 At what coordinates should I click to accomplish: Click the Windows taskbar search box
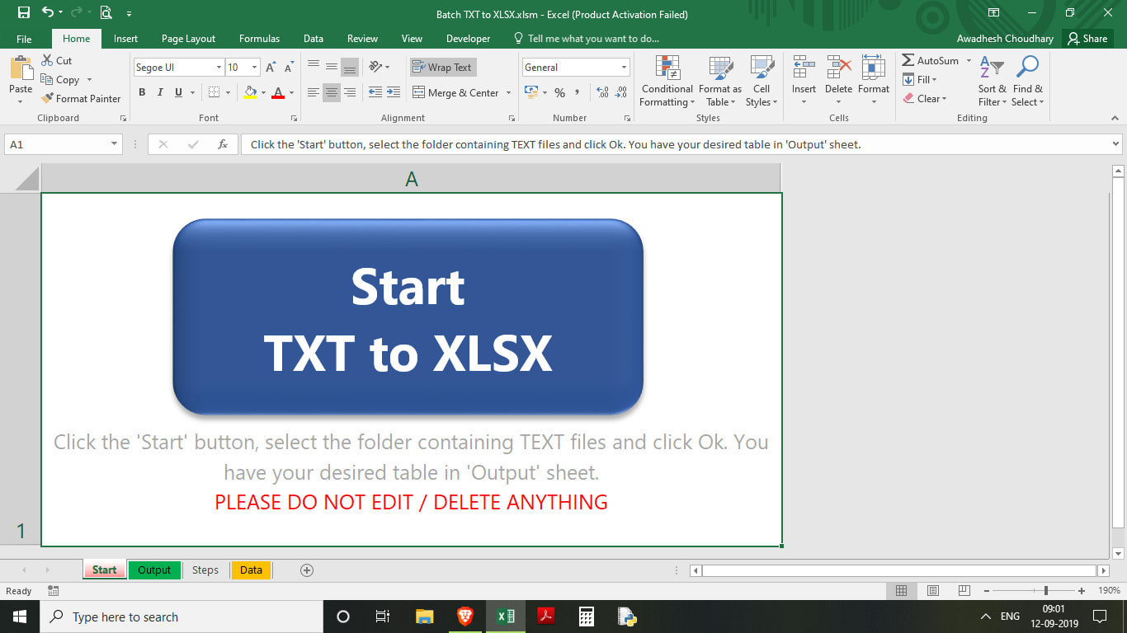coord(182,617)
